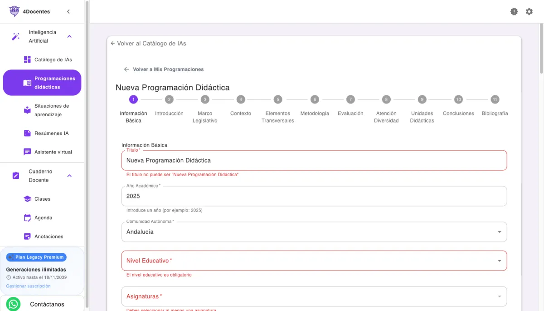Open Catálogo de IAs from sidebar
This screenshot has width=544, height=311.
point(53,59)
